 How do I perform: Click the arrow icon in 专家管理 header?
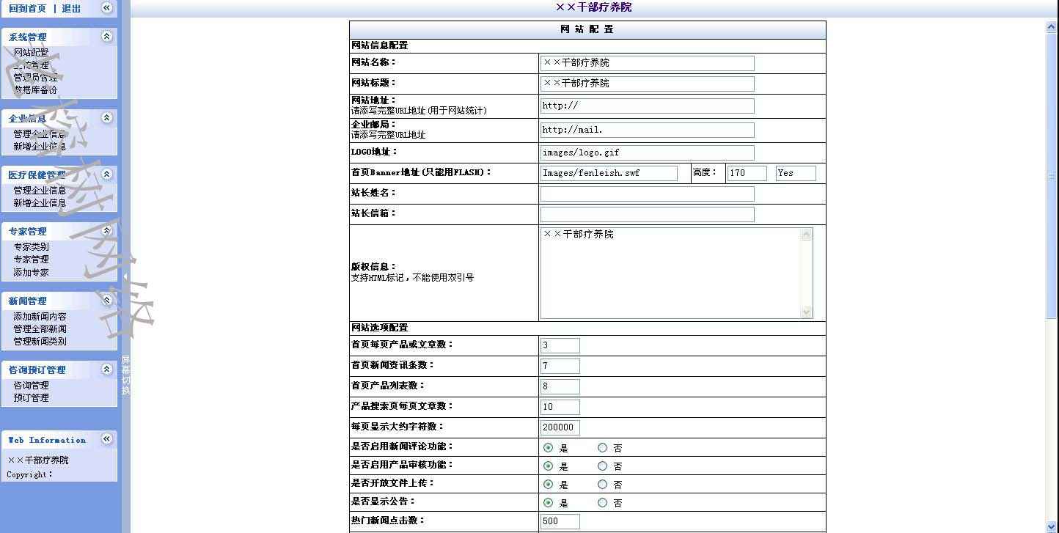(106, 231)
